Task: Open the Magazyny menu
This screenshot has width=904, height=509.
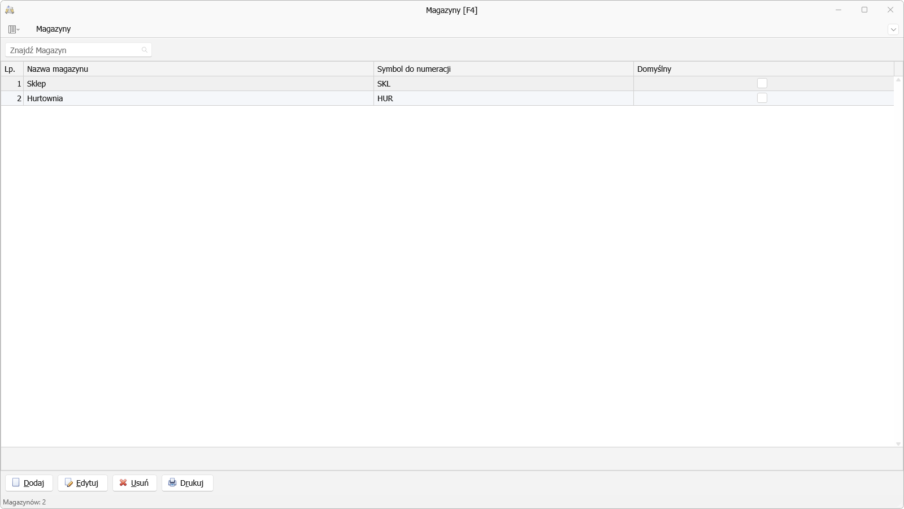Action: pyautogui.click(x=53, y=29)
